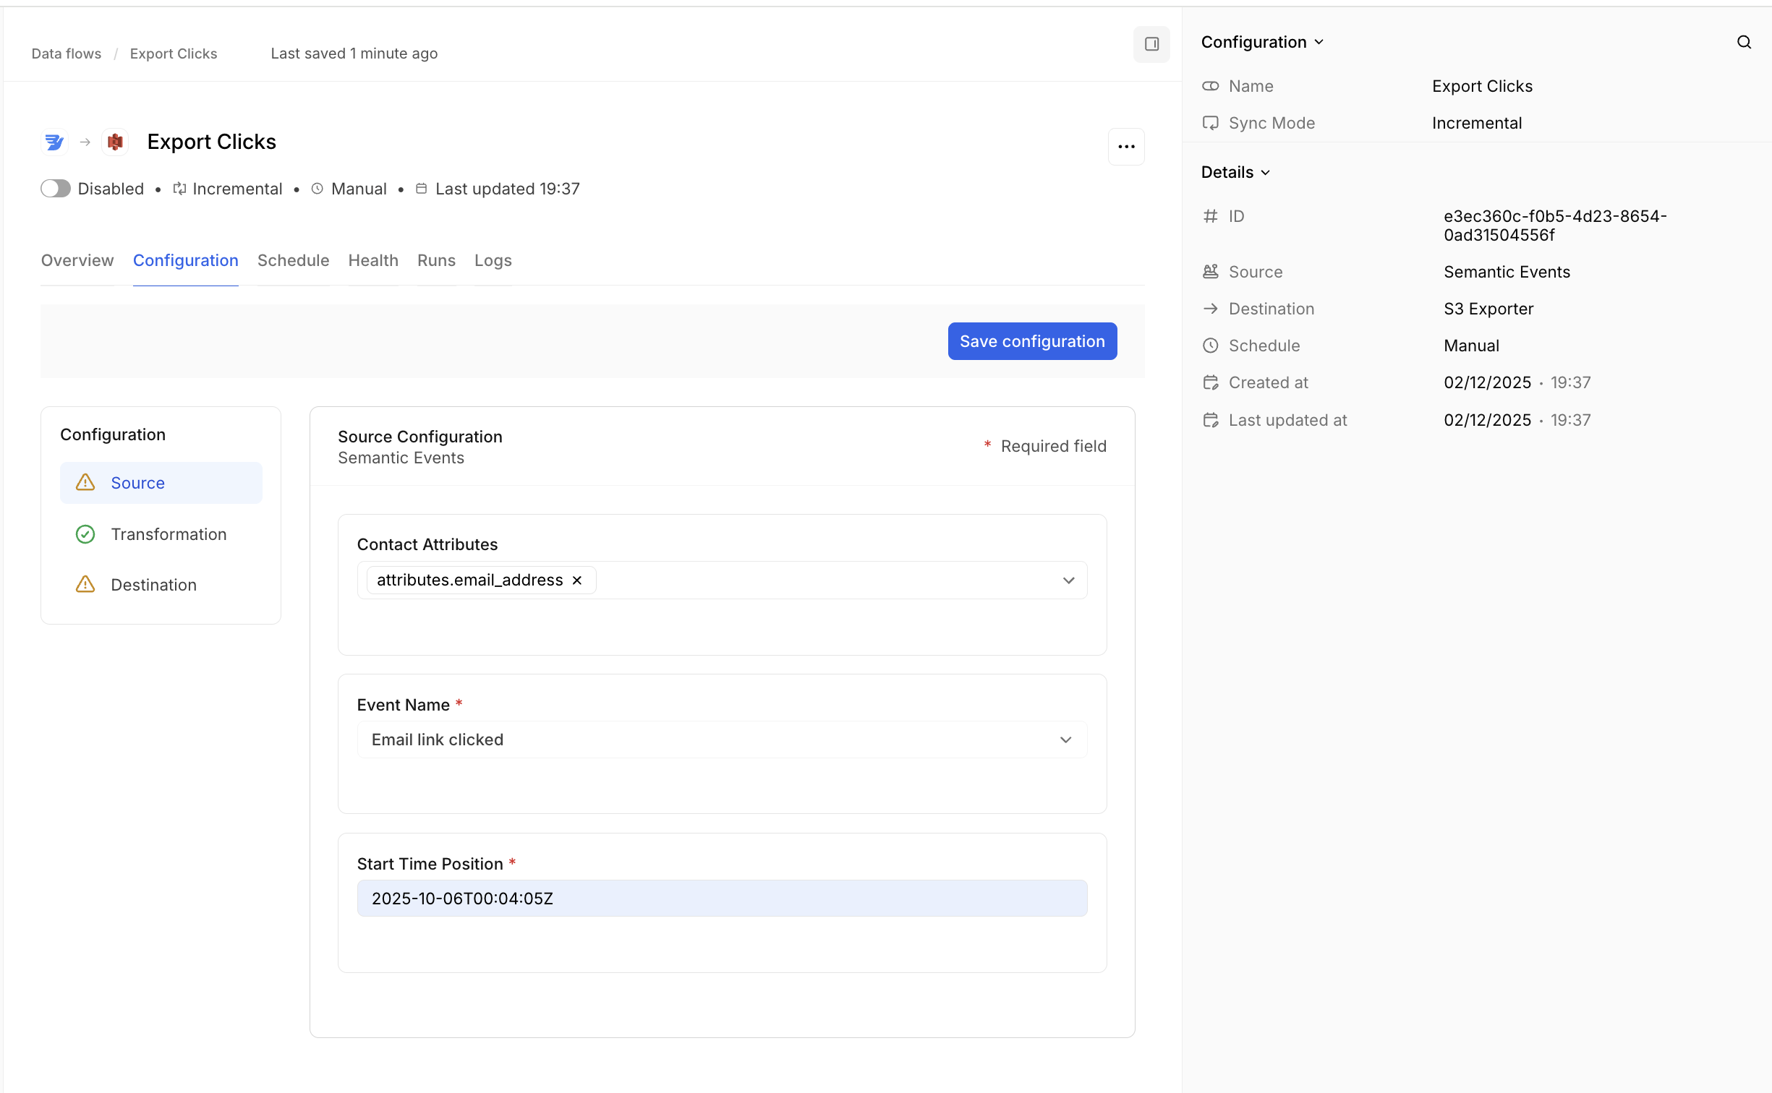1772x1093 pixels.
Task: Remove the attributes.email_address tag
Action: pyautogui.click(x=577, y=580)
